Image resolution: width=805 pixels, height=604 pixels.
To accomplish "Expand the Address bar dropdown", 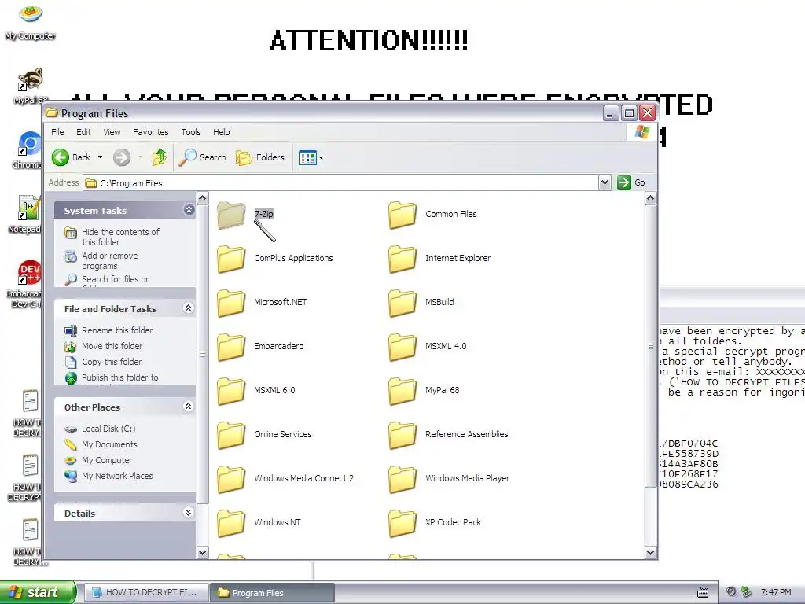I will (605, 182).
